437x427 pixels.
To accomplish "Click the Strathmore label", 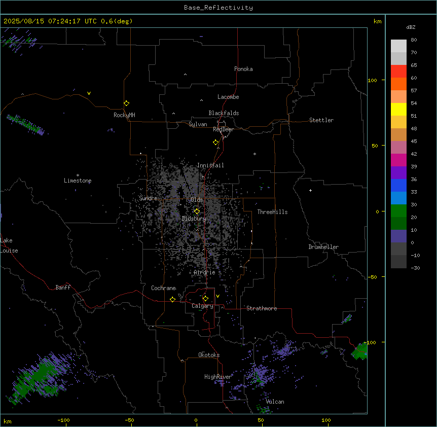I will point(262,308).
